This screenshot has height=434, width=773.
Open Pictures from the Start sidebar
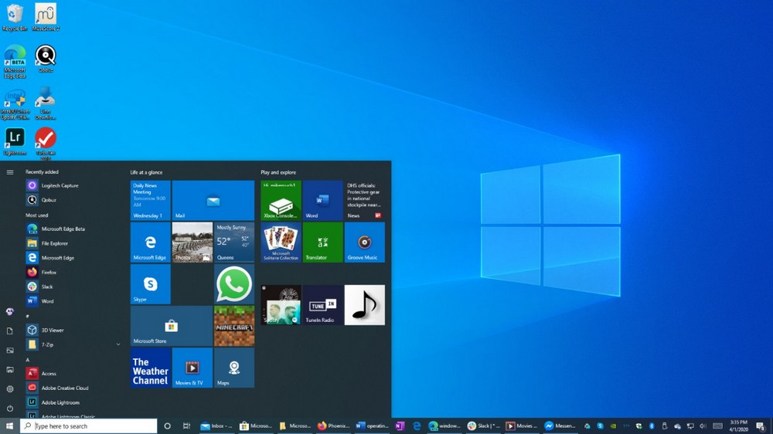point(10,351)
